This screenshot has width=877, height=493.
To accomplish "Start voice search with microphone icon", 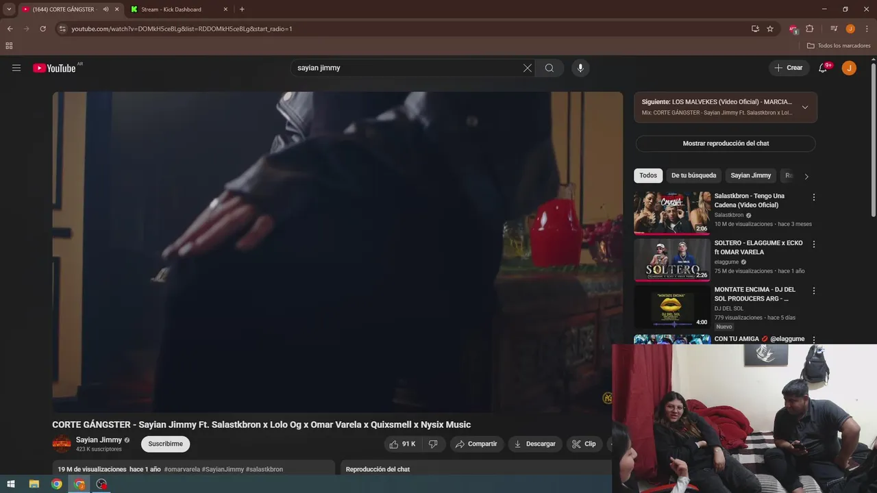I will point(580,68).
